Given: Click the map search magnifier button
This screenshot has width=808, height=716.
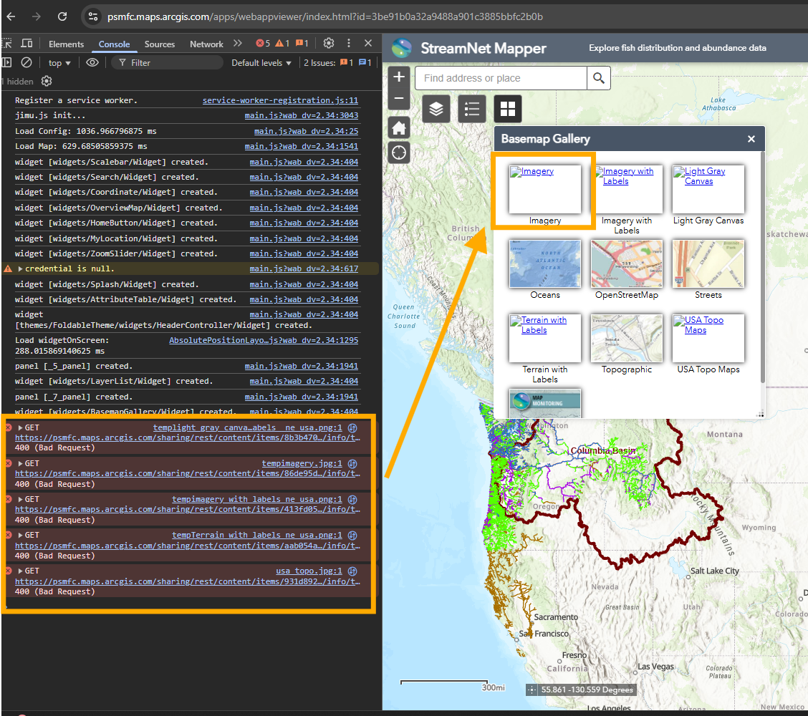Looking at the screenshot, I should pos(599,78).
